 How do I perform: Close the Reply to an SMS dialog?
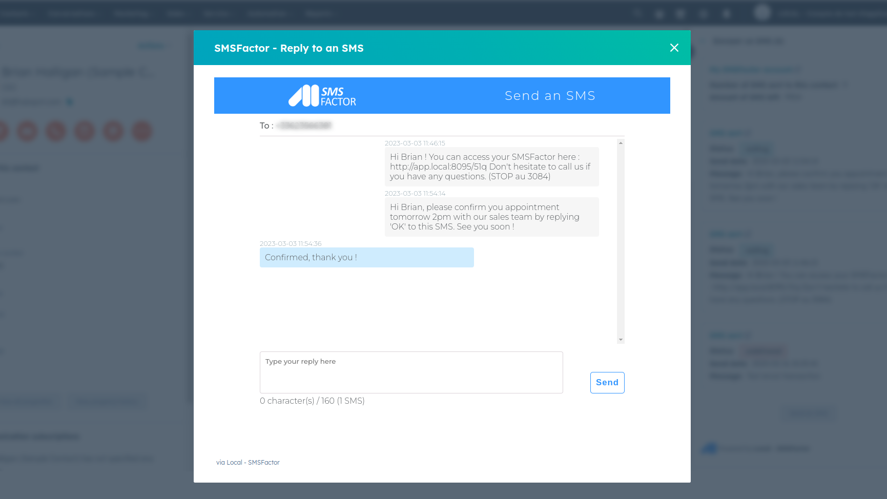[x=674, y=48]
